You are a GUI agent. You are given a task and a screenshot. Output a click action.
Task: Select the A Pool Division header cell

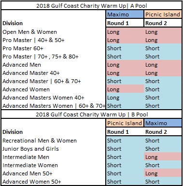[x=54, y=23]
